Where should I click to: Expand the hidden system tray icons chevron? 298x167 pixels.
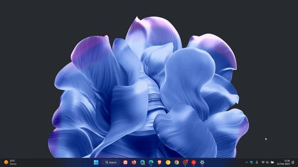(247, 162)
